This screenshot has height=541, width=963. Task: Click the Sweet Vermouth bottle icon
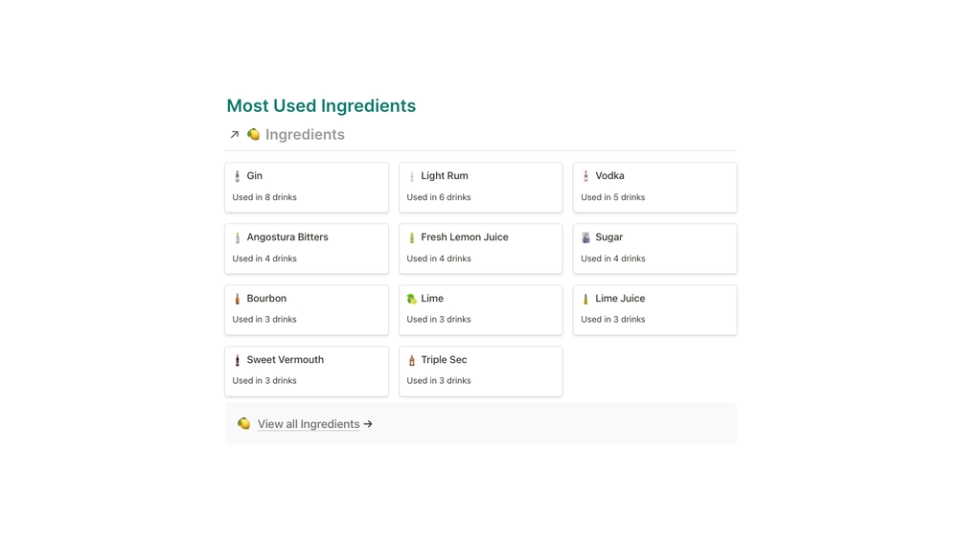(238, 360)
